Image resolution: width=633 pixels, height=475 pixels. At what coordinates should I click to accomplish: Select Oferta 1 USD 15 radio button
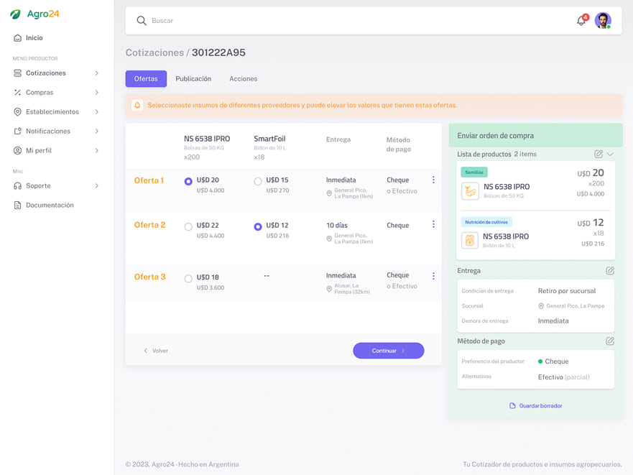point(257,181)
